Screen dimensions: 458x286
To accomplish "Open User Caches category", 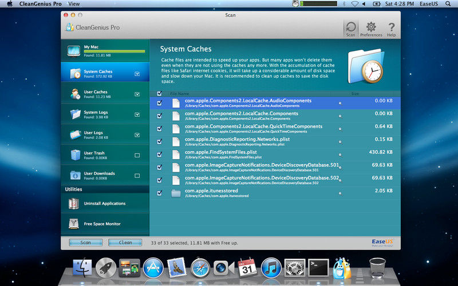I will (x=105, y=94).
